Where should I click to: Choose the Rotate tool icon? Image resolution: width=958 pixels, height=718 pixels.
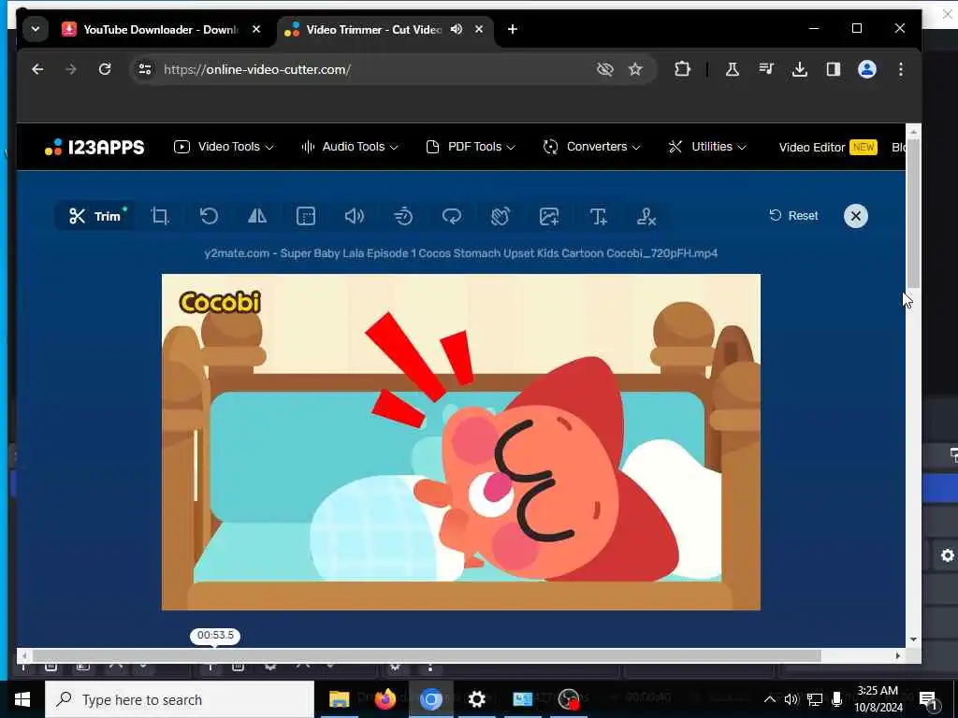pyautogui.click(x=209, y=216)
